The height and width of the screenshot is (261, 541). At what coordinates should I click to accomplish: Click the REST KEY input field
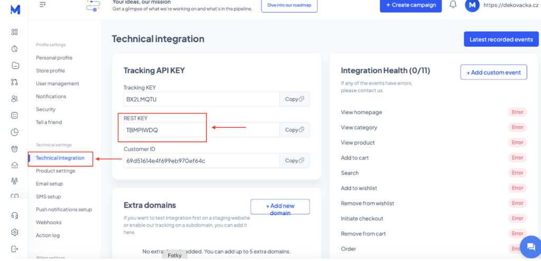point(201,130)
